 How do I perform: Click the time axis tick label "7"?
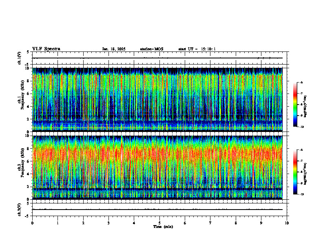[210, 223]
